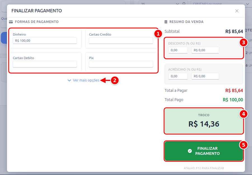Select the Troco value R$ 14,36

click(204, 124)
